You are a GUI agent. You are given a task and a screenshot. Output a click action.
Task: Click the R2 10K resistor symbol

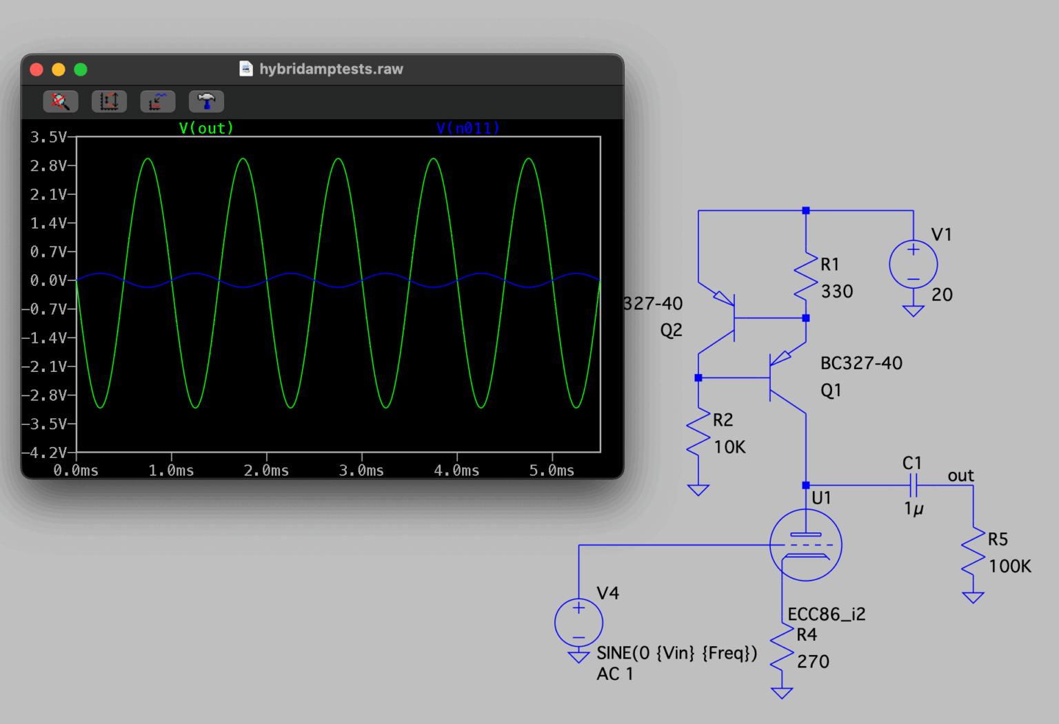[x=698, y=433]
